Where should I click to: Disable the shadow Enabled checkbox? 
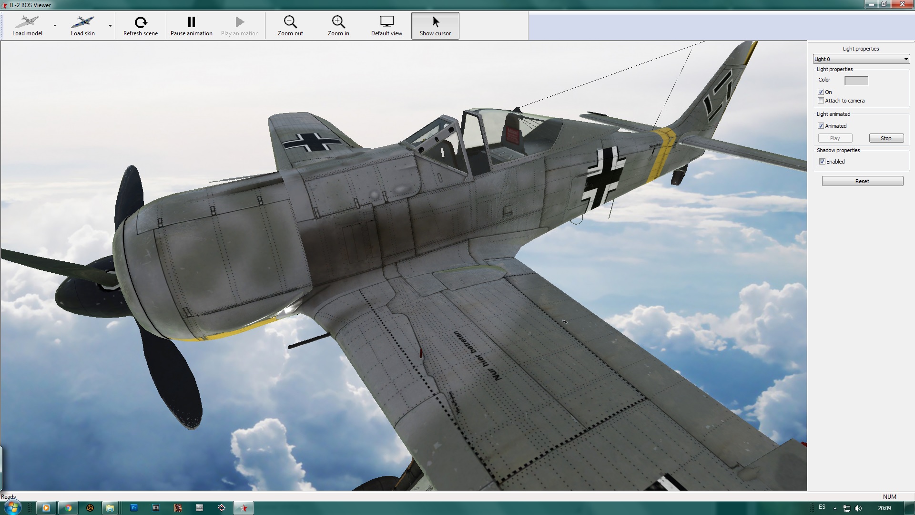point(822,162)
